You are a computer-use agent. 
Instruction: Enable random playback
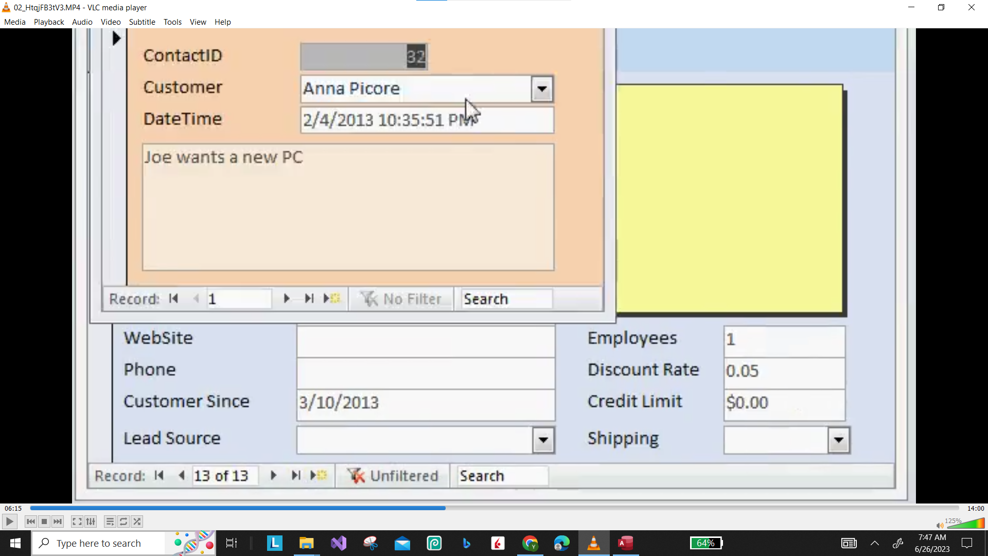(x=137, y=522)
